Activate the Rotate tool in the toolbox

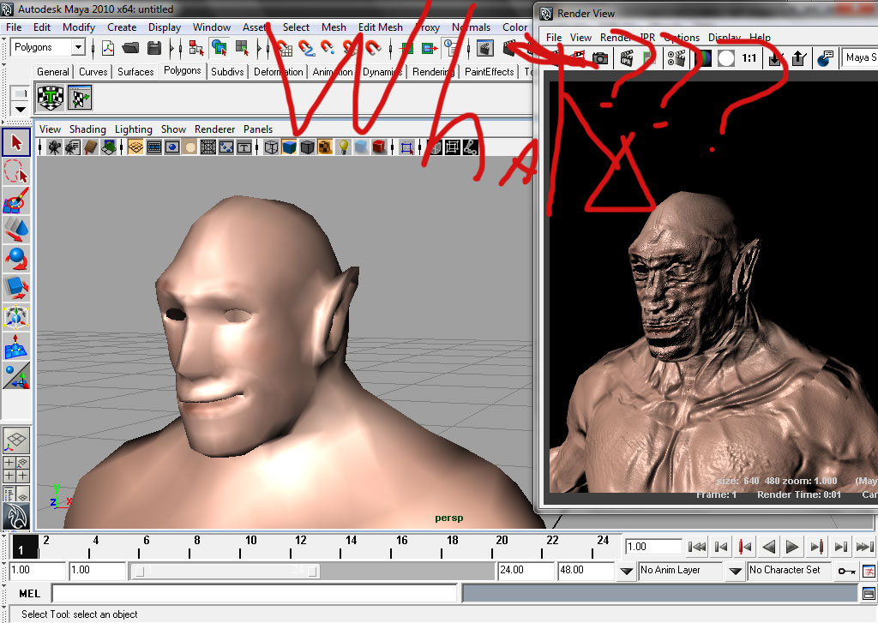coord(16,258)
